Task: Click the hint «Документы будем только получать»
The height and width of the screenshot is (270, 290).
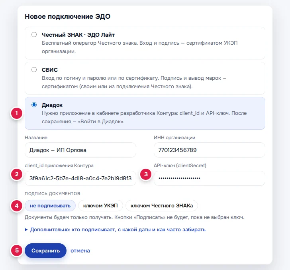Action: point(135,217)
